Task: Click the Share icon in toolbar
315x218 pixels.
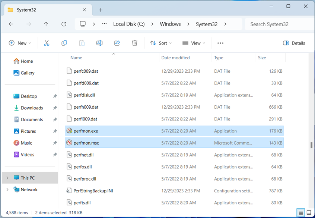Action: tap(117, 43)
